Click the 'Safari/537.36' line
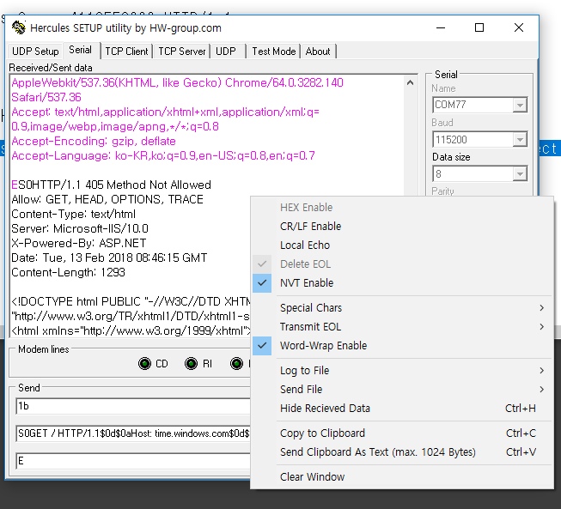 coord(46,97)
